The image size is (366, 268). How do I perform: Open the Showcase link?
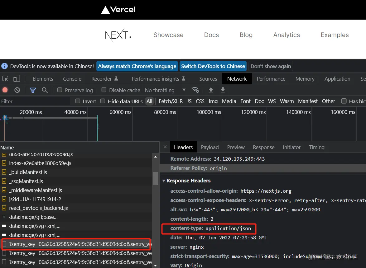pos(168,35)
